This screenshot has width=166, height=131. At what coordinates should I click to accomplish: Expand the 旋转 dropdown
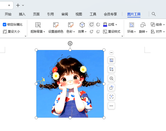147,32
